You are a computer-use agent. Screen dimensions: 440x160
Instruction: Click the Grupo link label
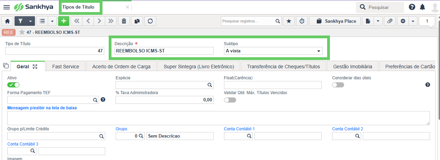click(121, 129)
